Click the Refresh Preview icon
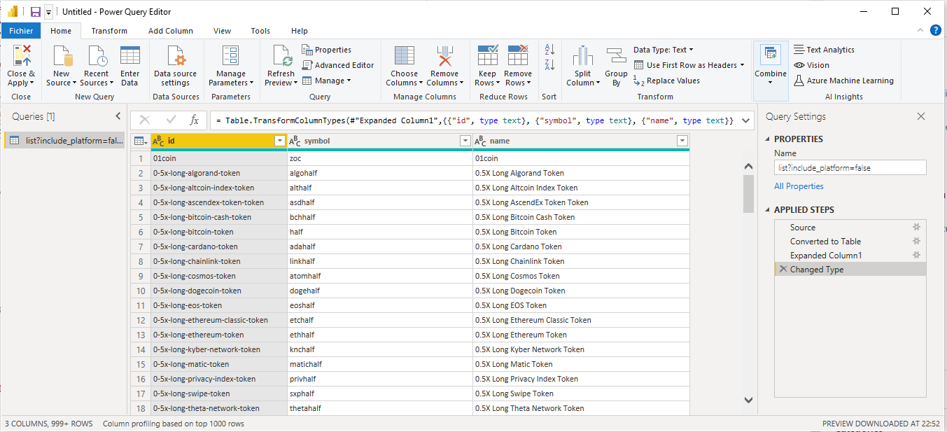 click(281, 56)
